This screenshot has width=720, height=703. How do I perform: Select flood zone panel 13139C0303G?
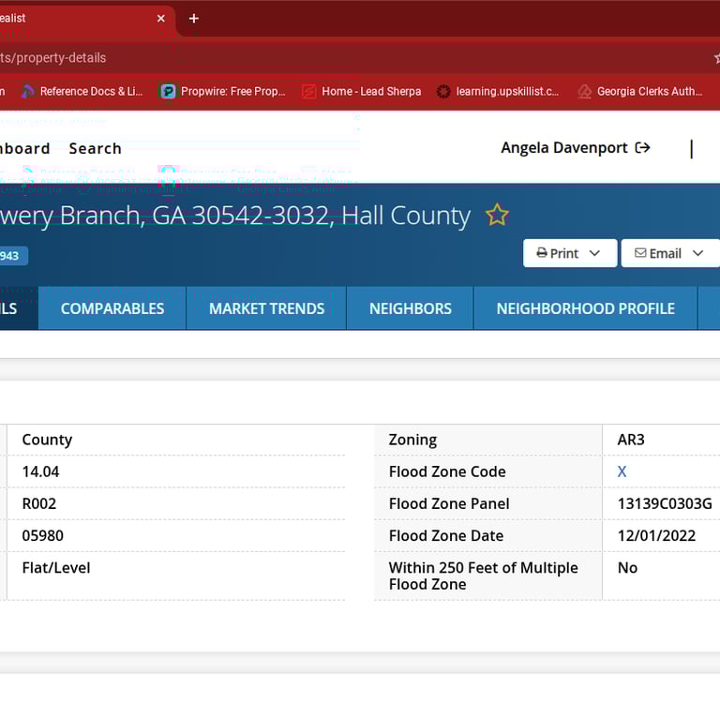point(665,503)
